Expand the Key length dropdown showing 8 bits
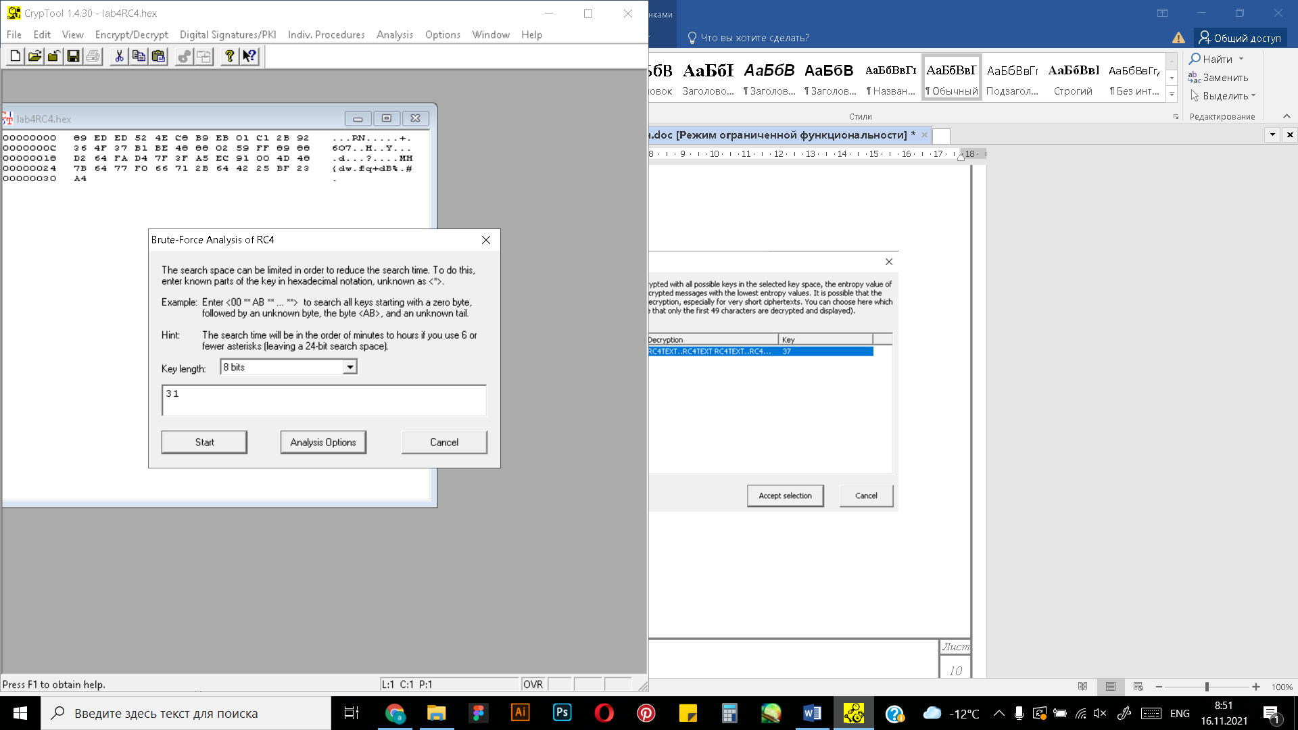 (350, 367)
